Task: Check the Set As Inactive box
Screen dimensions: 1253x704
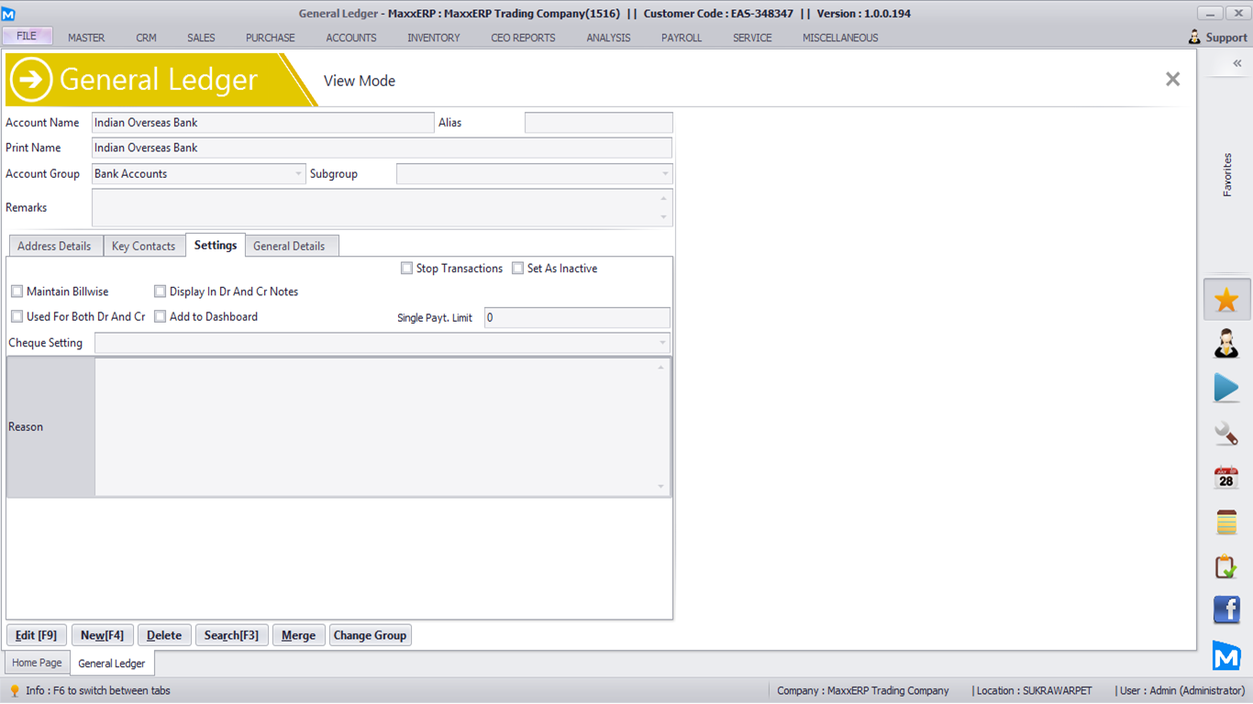Action: 518,269
